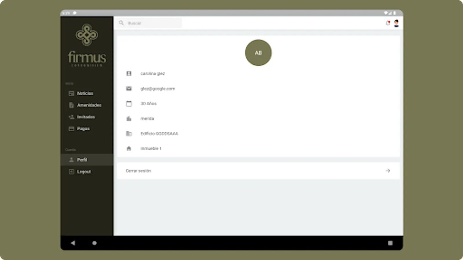Screen dimensions: 463x260
Task: Open Noticias from the sidebar icon
Action: pos(71,93)
